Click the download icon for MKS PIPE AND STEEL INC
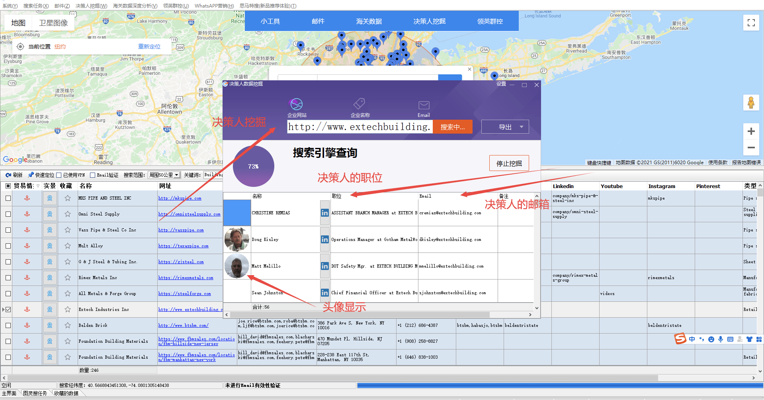764x400 pixels. point(27,198)
